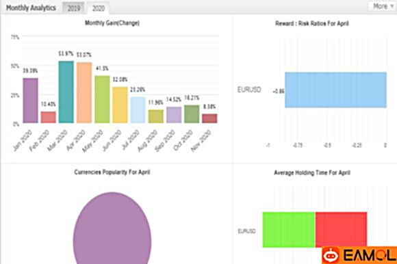Click the 41.5% value label

point(102,68)
